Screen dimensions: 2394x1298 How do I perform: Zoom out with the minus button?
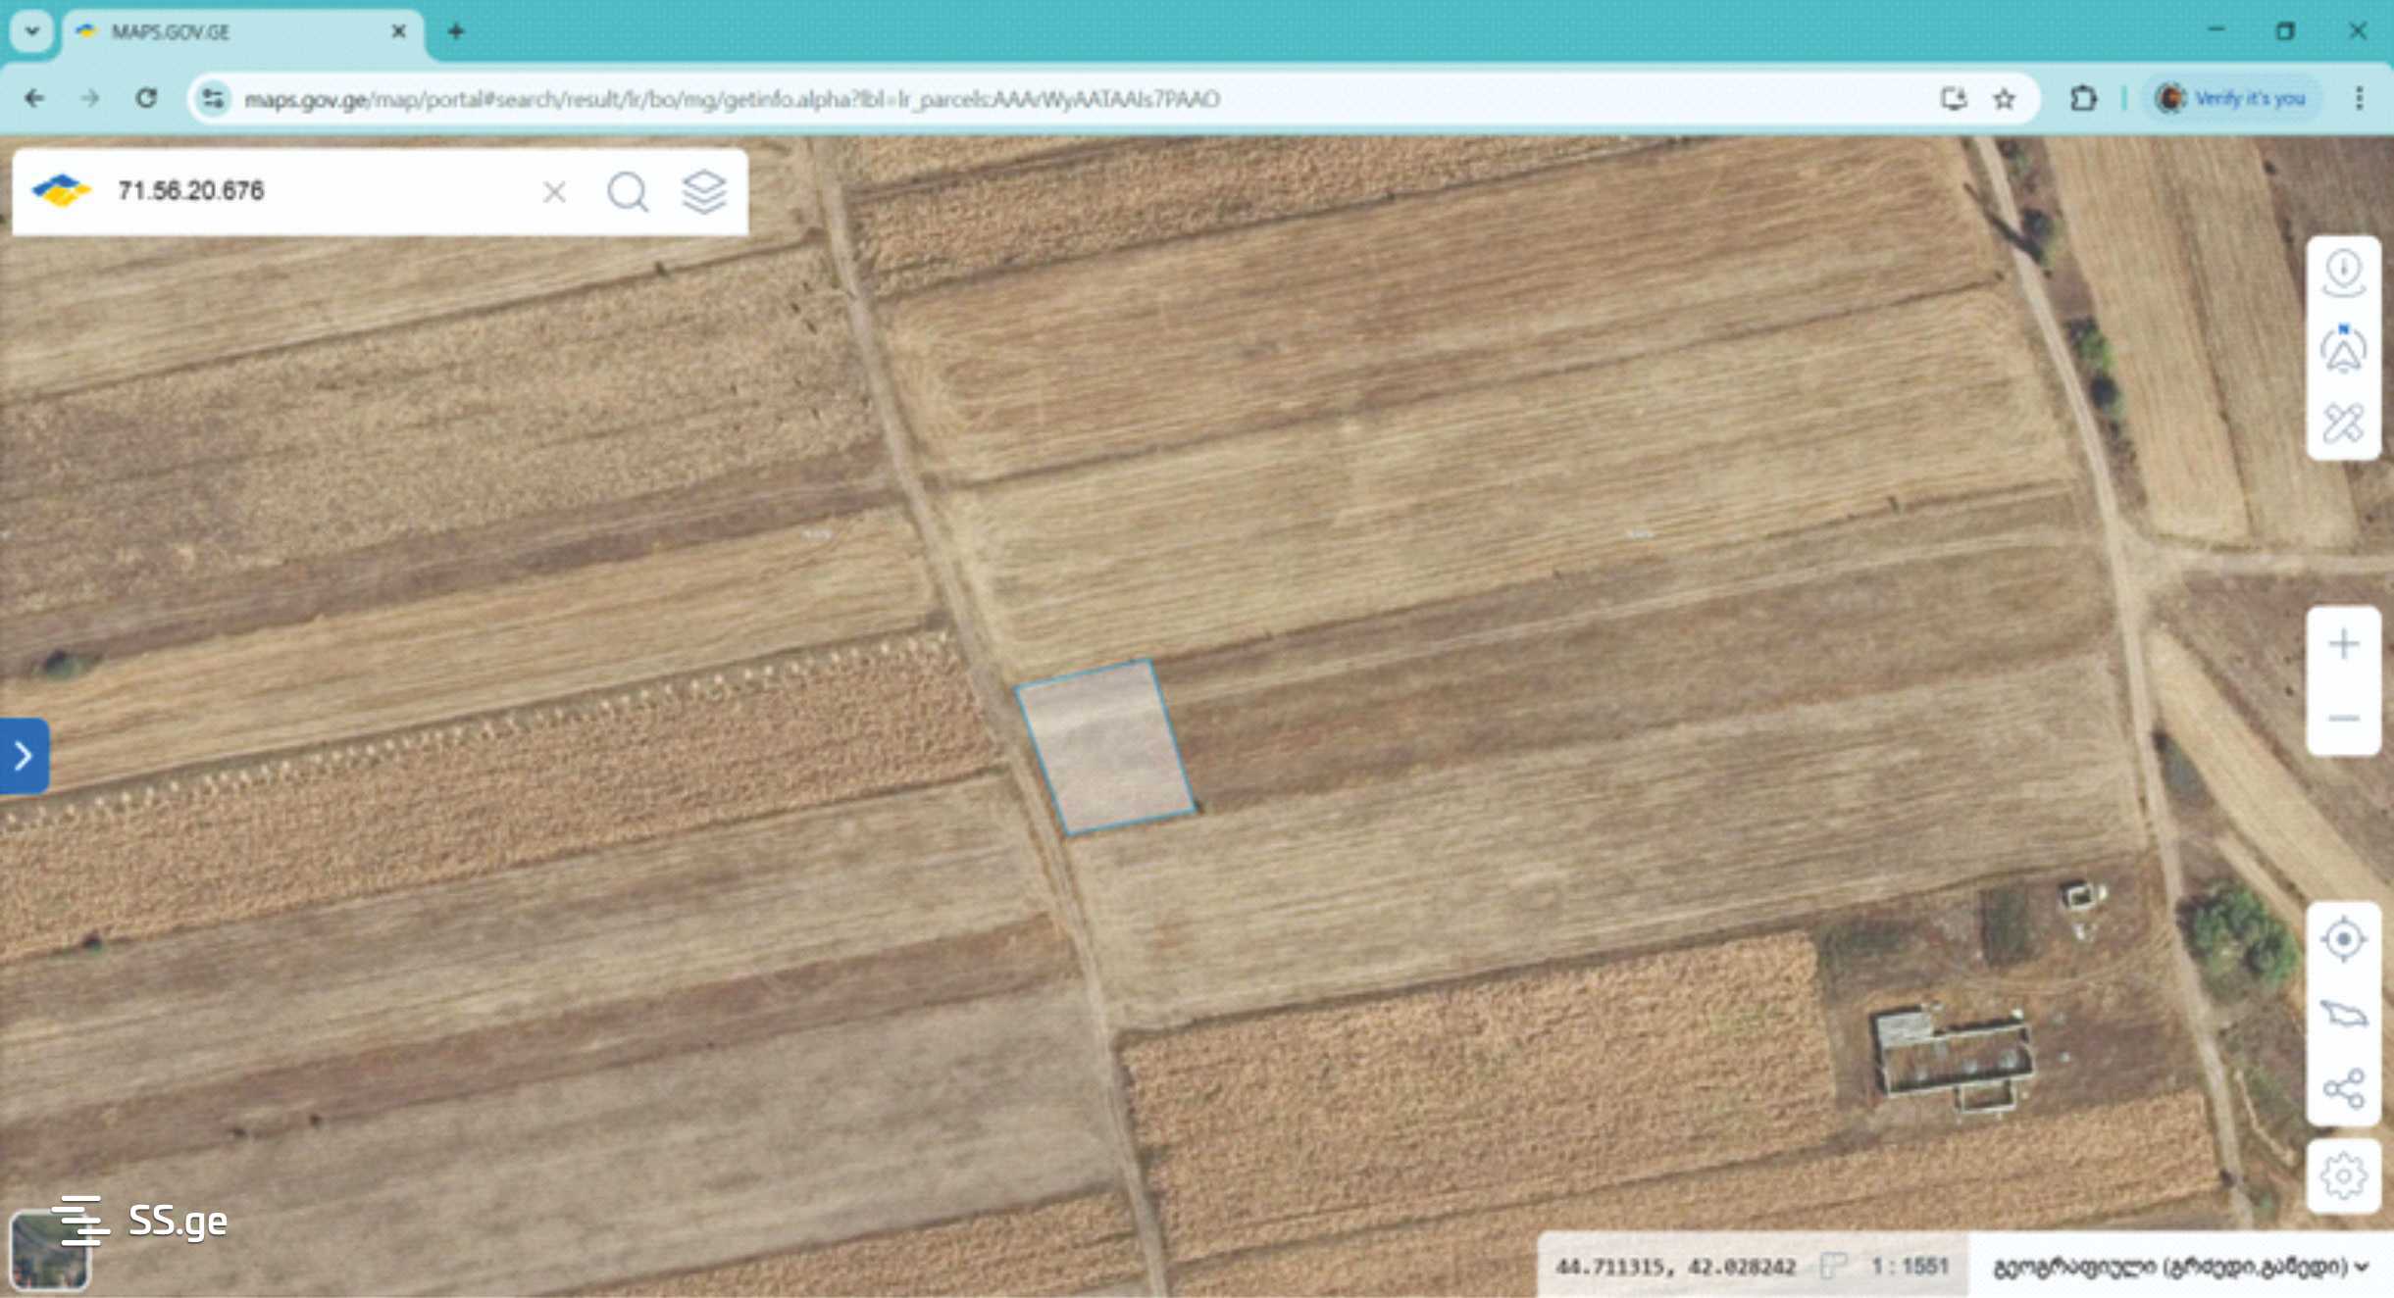(2343, 719)
